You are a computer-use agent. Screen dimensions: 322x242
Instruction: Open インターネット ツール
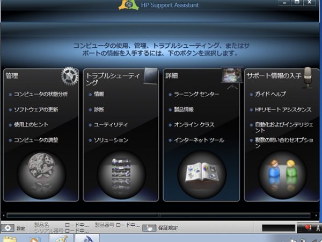click(x=199, y=140)
